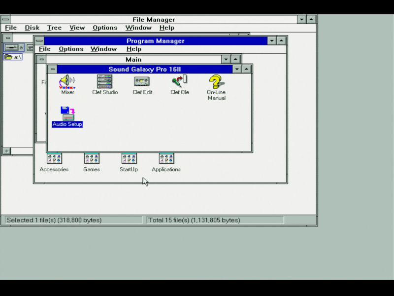
Task: Open Tree menu in File Manager
Action: [54, 28]
